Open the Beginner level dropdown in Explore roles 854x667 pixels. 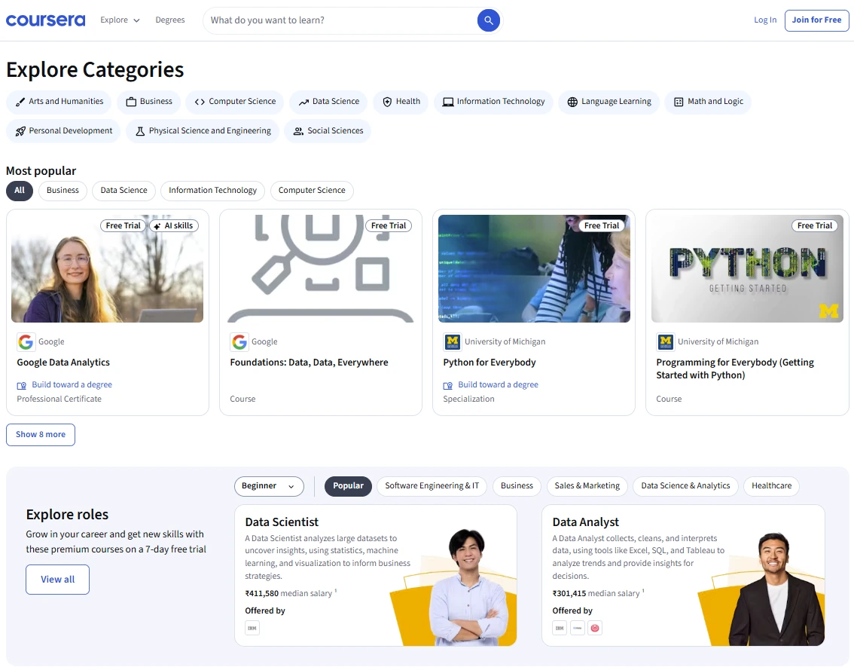[x=269, y=486]
